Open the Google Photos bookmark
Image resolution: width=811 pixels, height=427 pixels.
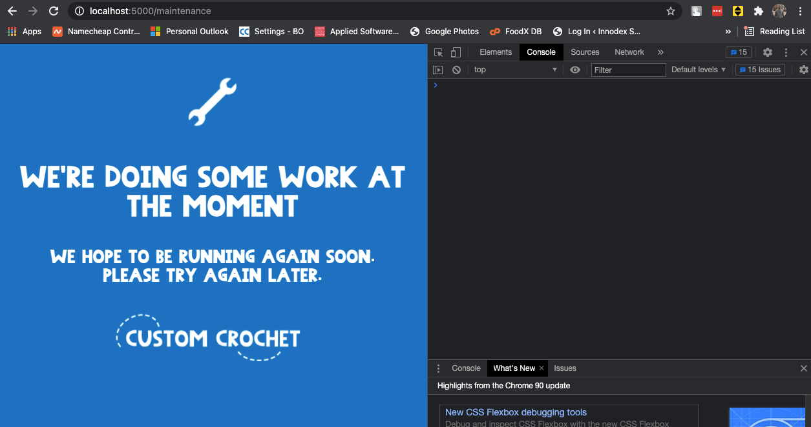coord(445,31)
